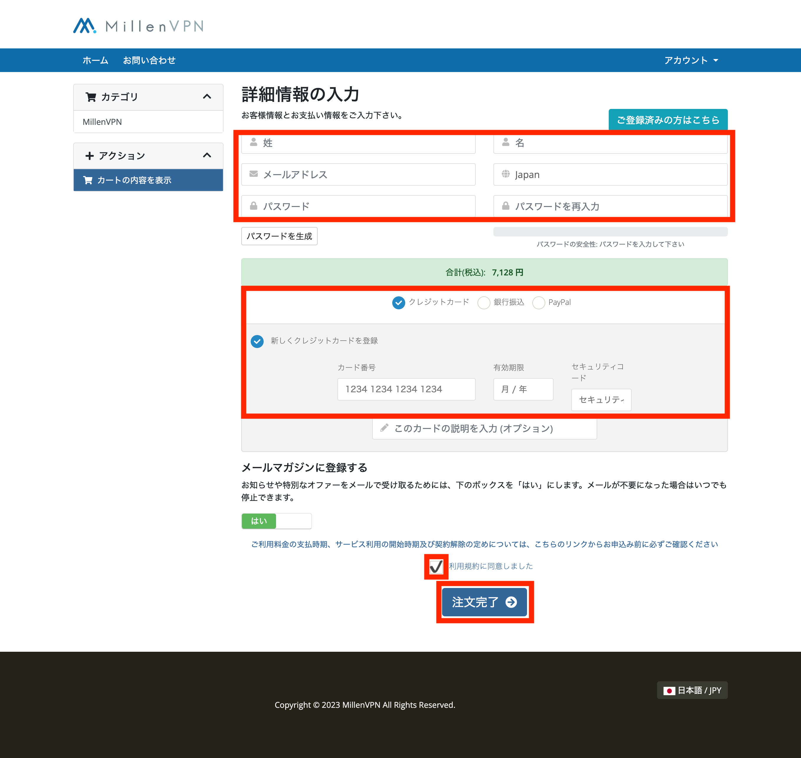Click the 姓 last name field
The image size is (801, 758).
click(x=358, y=143)
